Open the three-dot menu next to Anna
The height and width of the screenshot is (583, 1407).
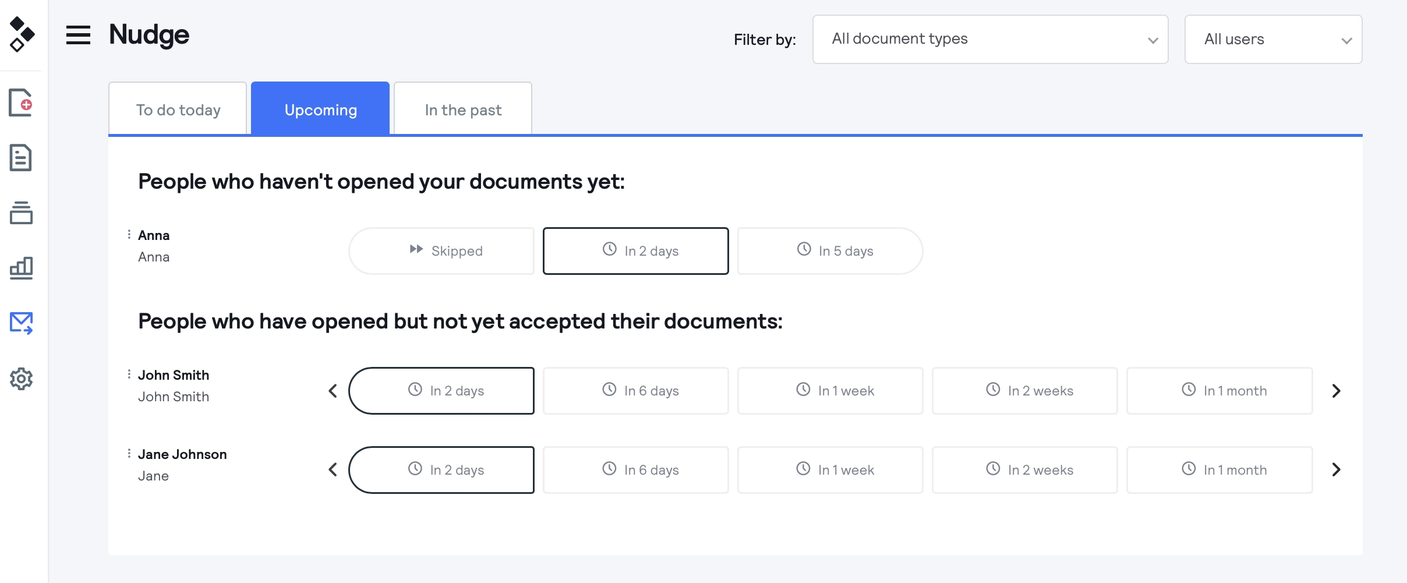tap(129, 234)
